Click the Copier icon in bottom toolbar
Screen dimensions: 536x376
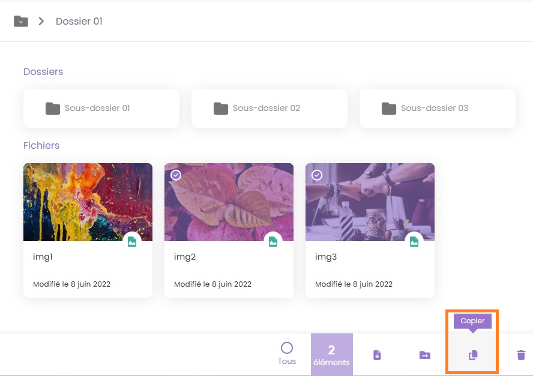(472, 355)
